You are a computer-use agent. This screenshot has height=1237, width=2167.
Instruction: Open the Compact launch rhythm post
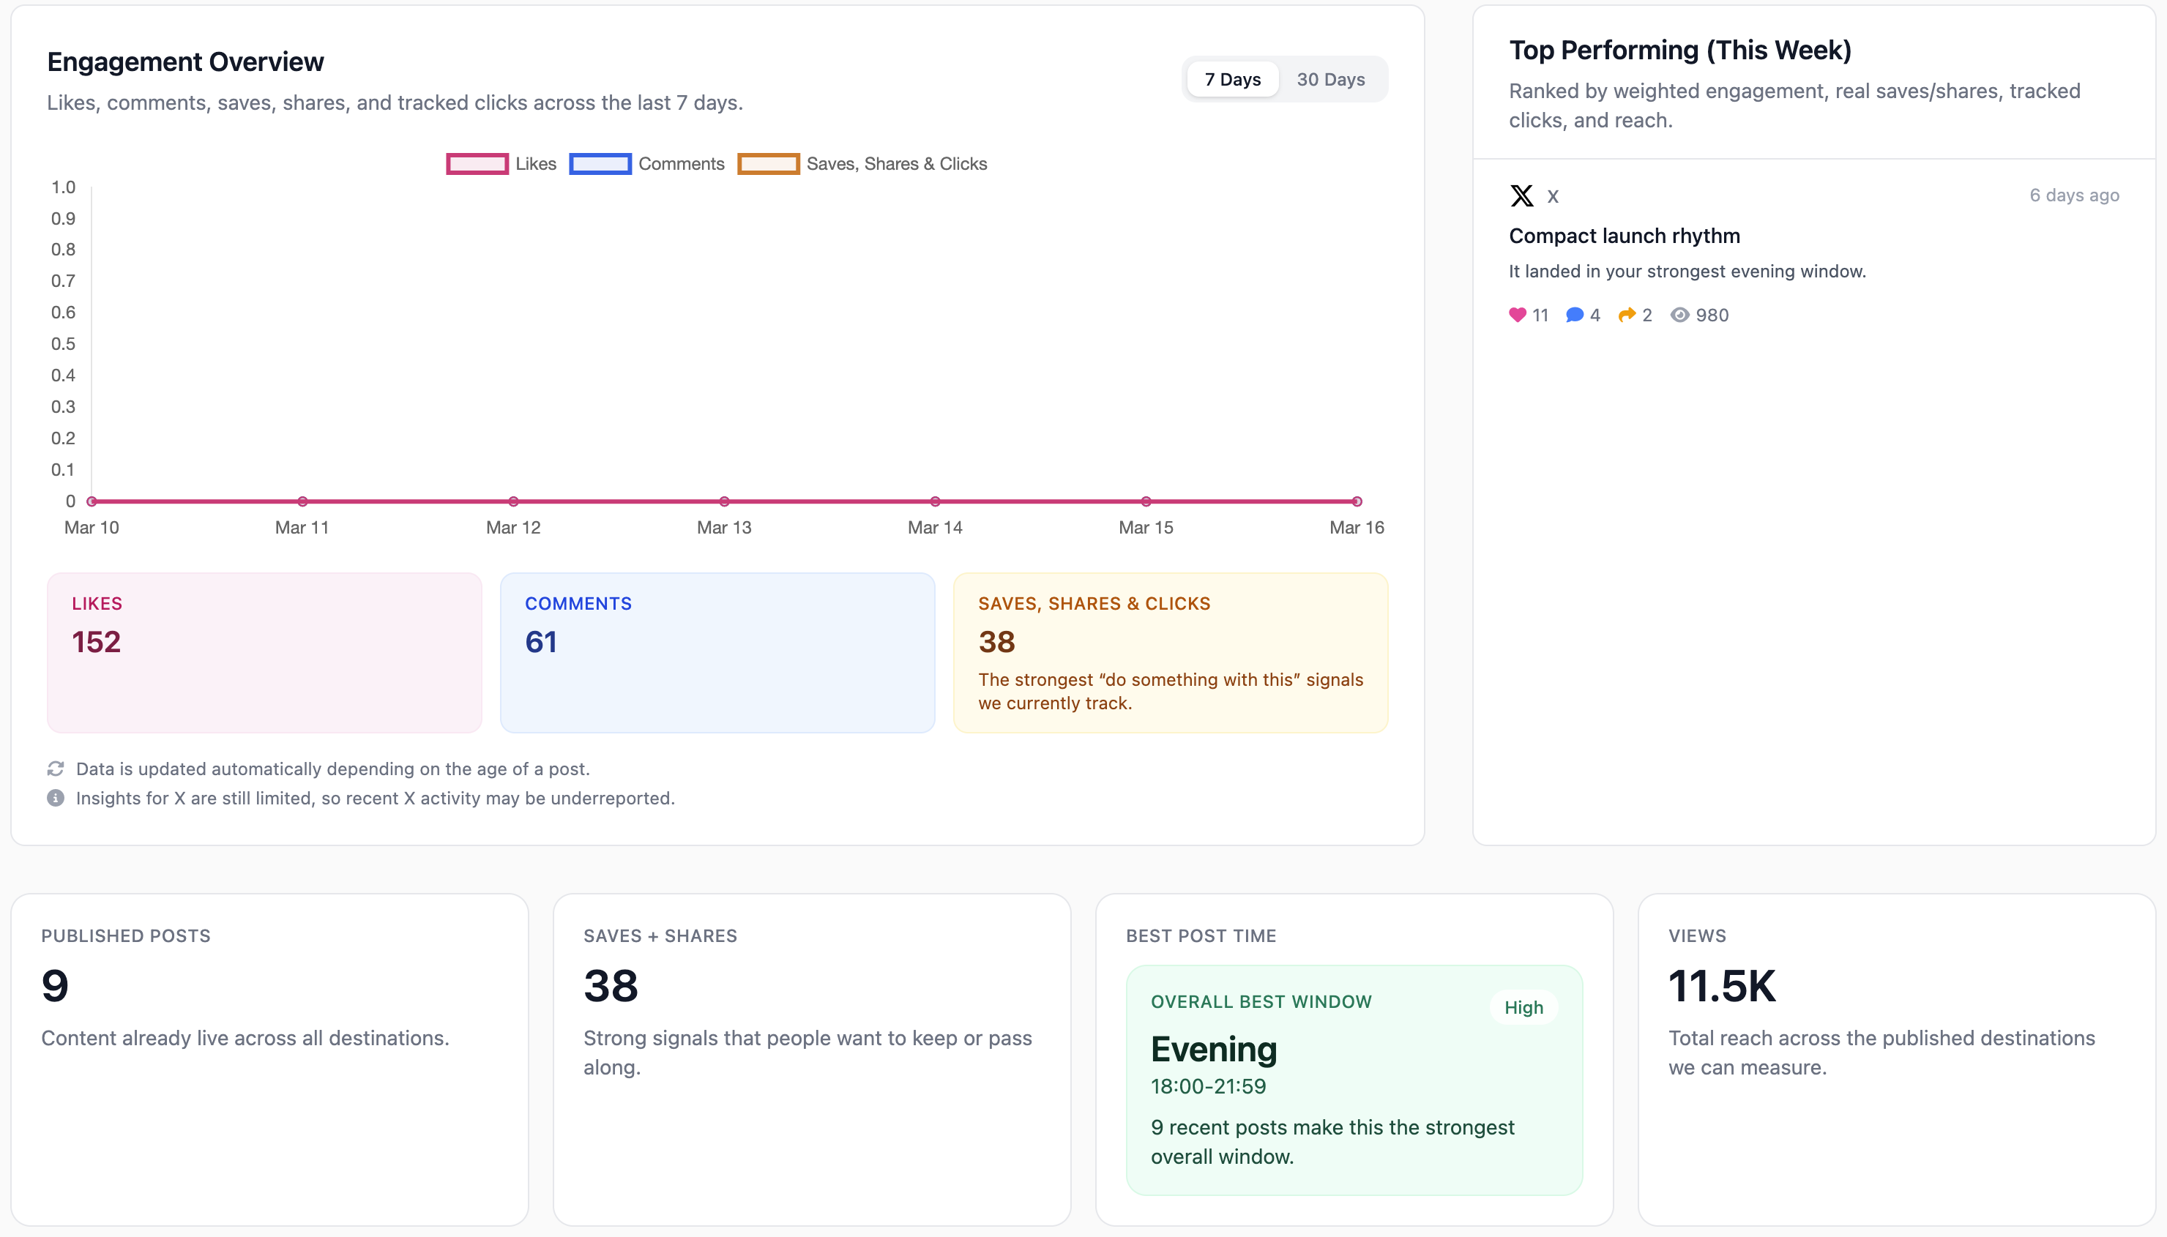coord(1623,236)
